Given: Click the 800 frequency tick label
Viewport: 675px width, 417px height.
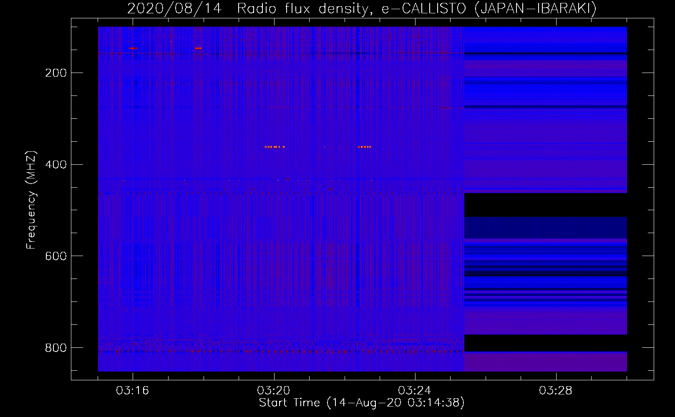Looking at the screenshot, I should tap(56, 348).
